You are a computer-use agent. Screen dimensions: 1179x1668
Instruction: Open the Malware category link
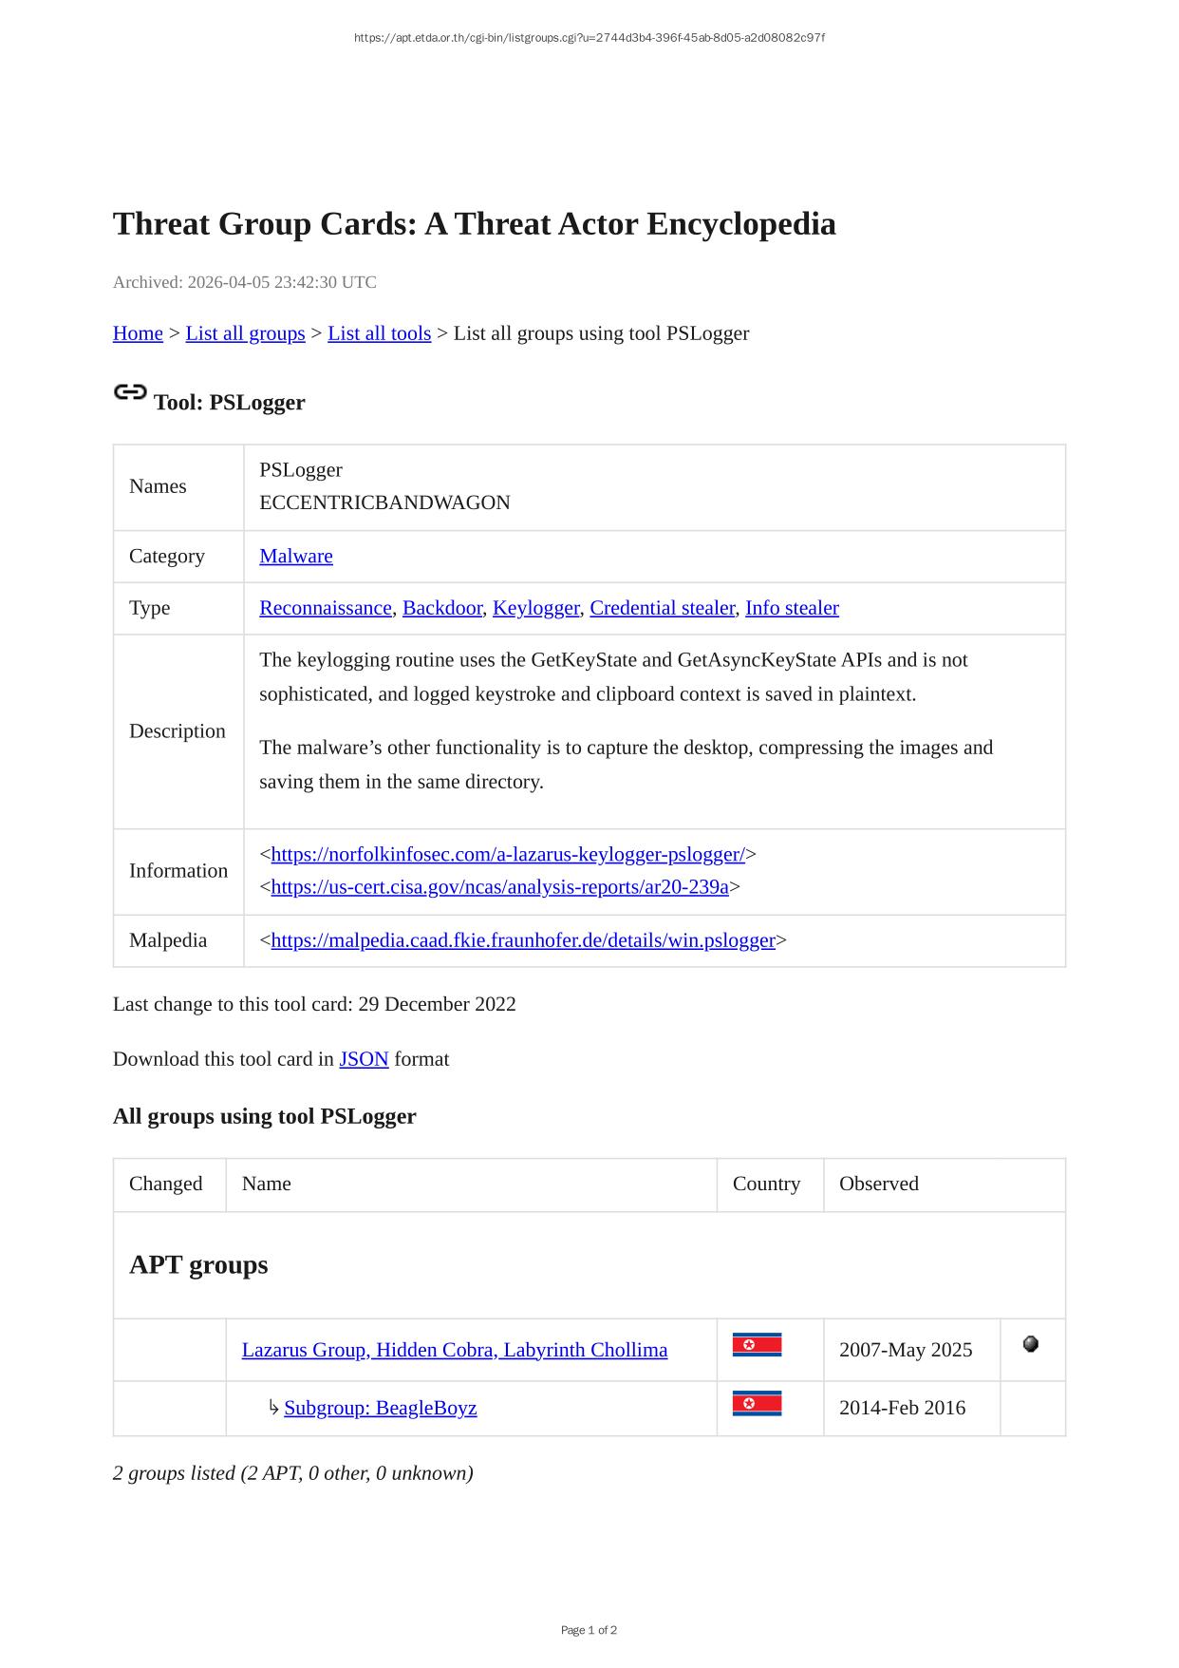pos(296,556)
